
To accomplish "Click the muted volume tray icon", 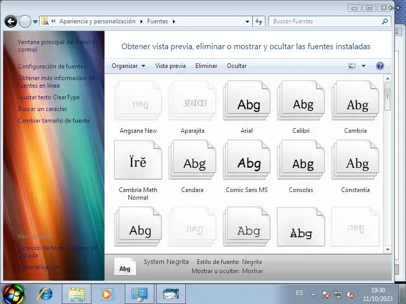I will (350, 294).
